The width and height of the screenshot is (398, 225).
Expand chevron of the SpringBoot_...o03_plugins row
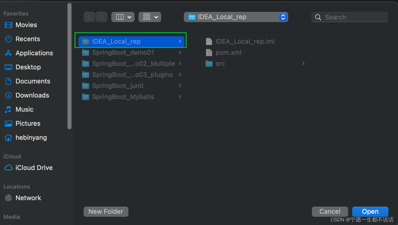[180, 75]
